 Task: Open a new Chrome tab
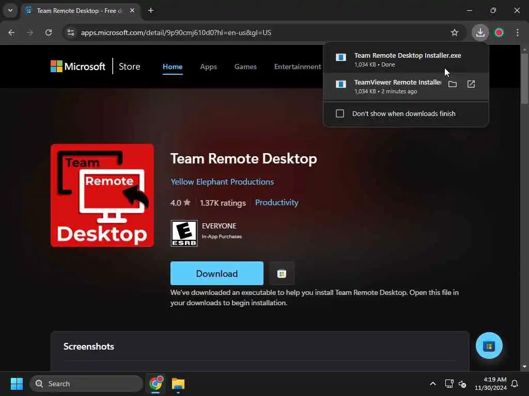tap(151, 10)
